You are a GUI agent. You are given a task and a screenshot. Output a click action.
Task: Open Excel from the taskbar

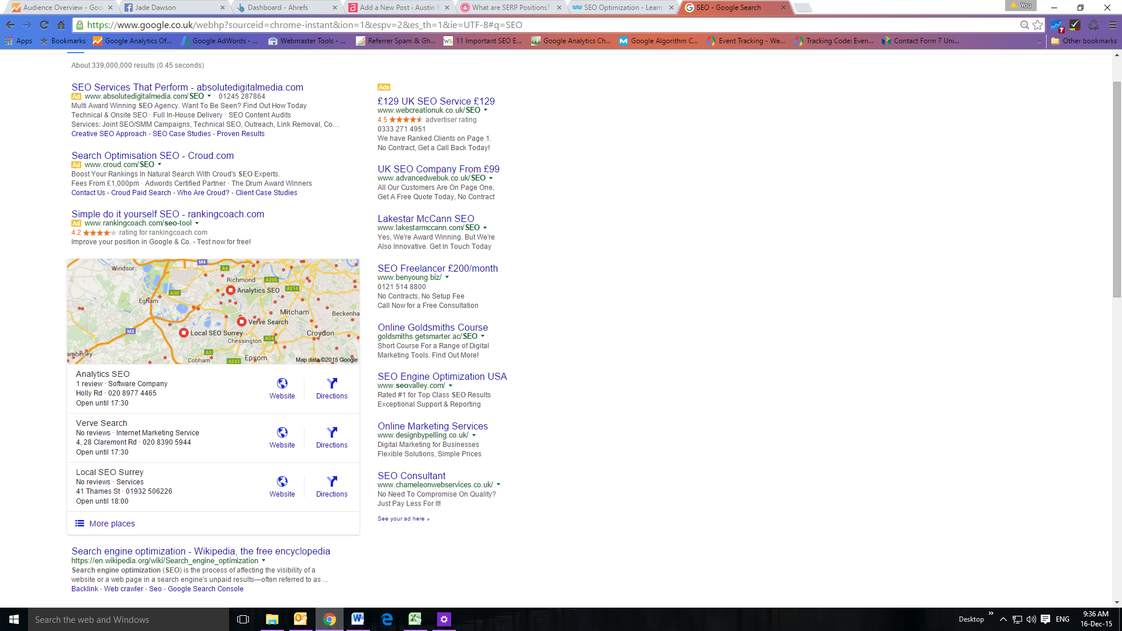click(415, 619)
